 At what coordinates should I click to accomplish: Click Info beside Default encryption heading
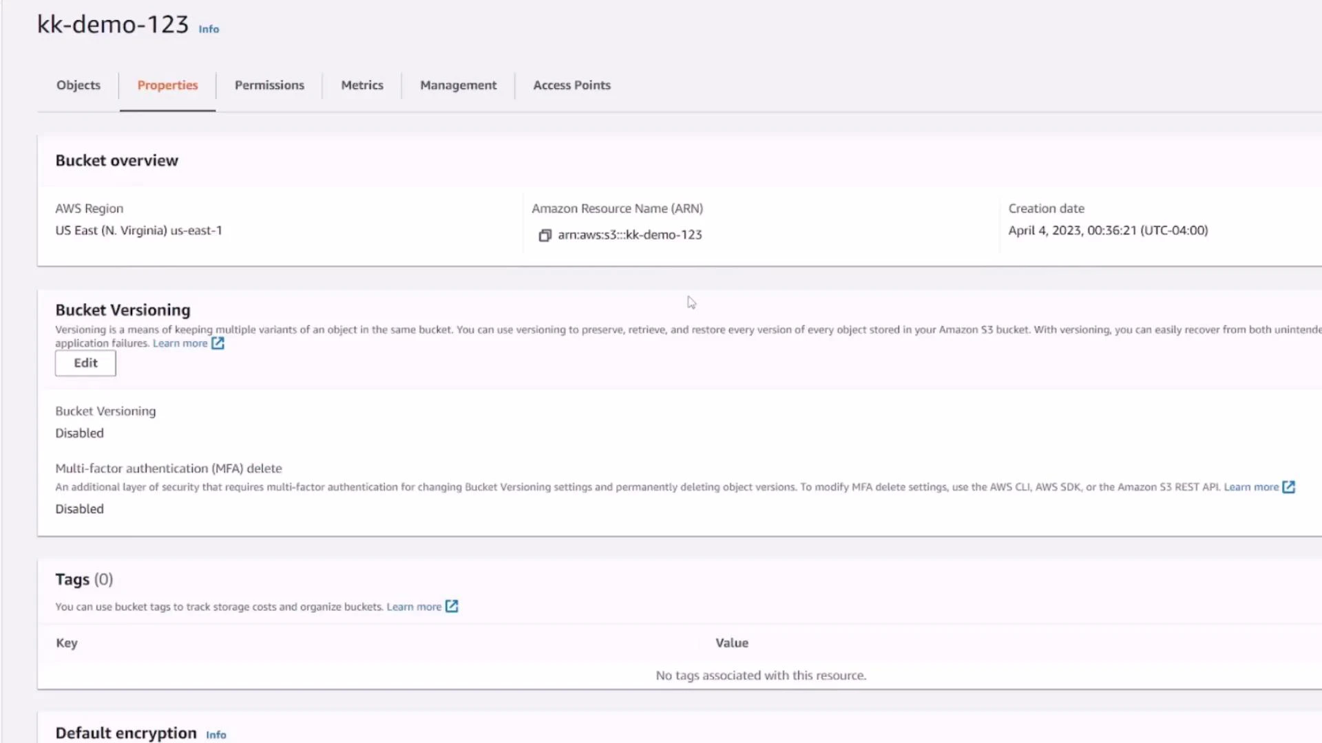click(x=216, y=734)
